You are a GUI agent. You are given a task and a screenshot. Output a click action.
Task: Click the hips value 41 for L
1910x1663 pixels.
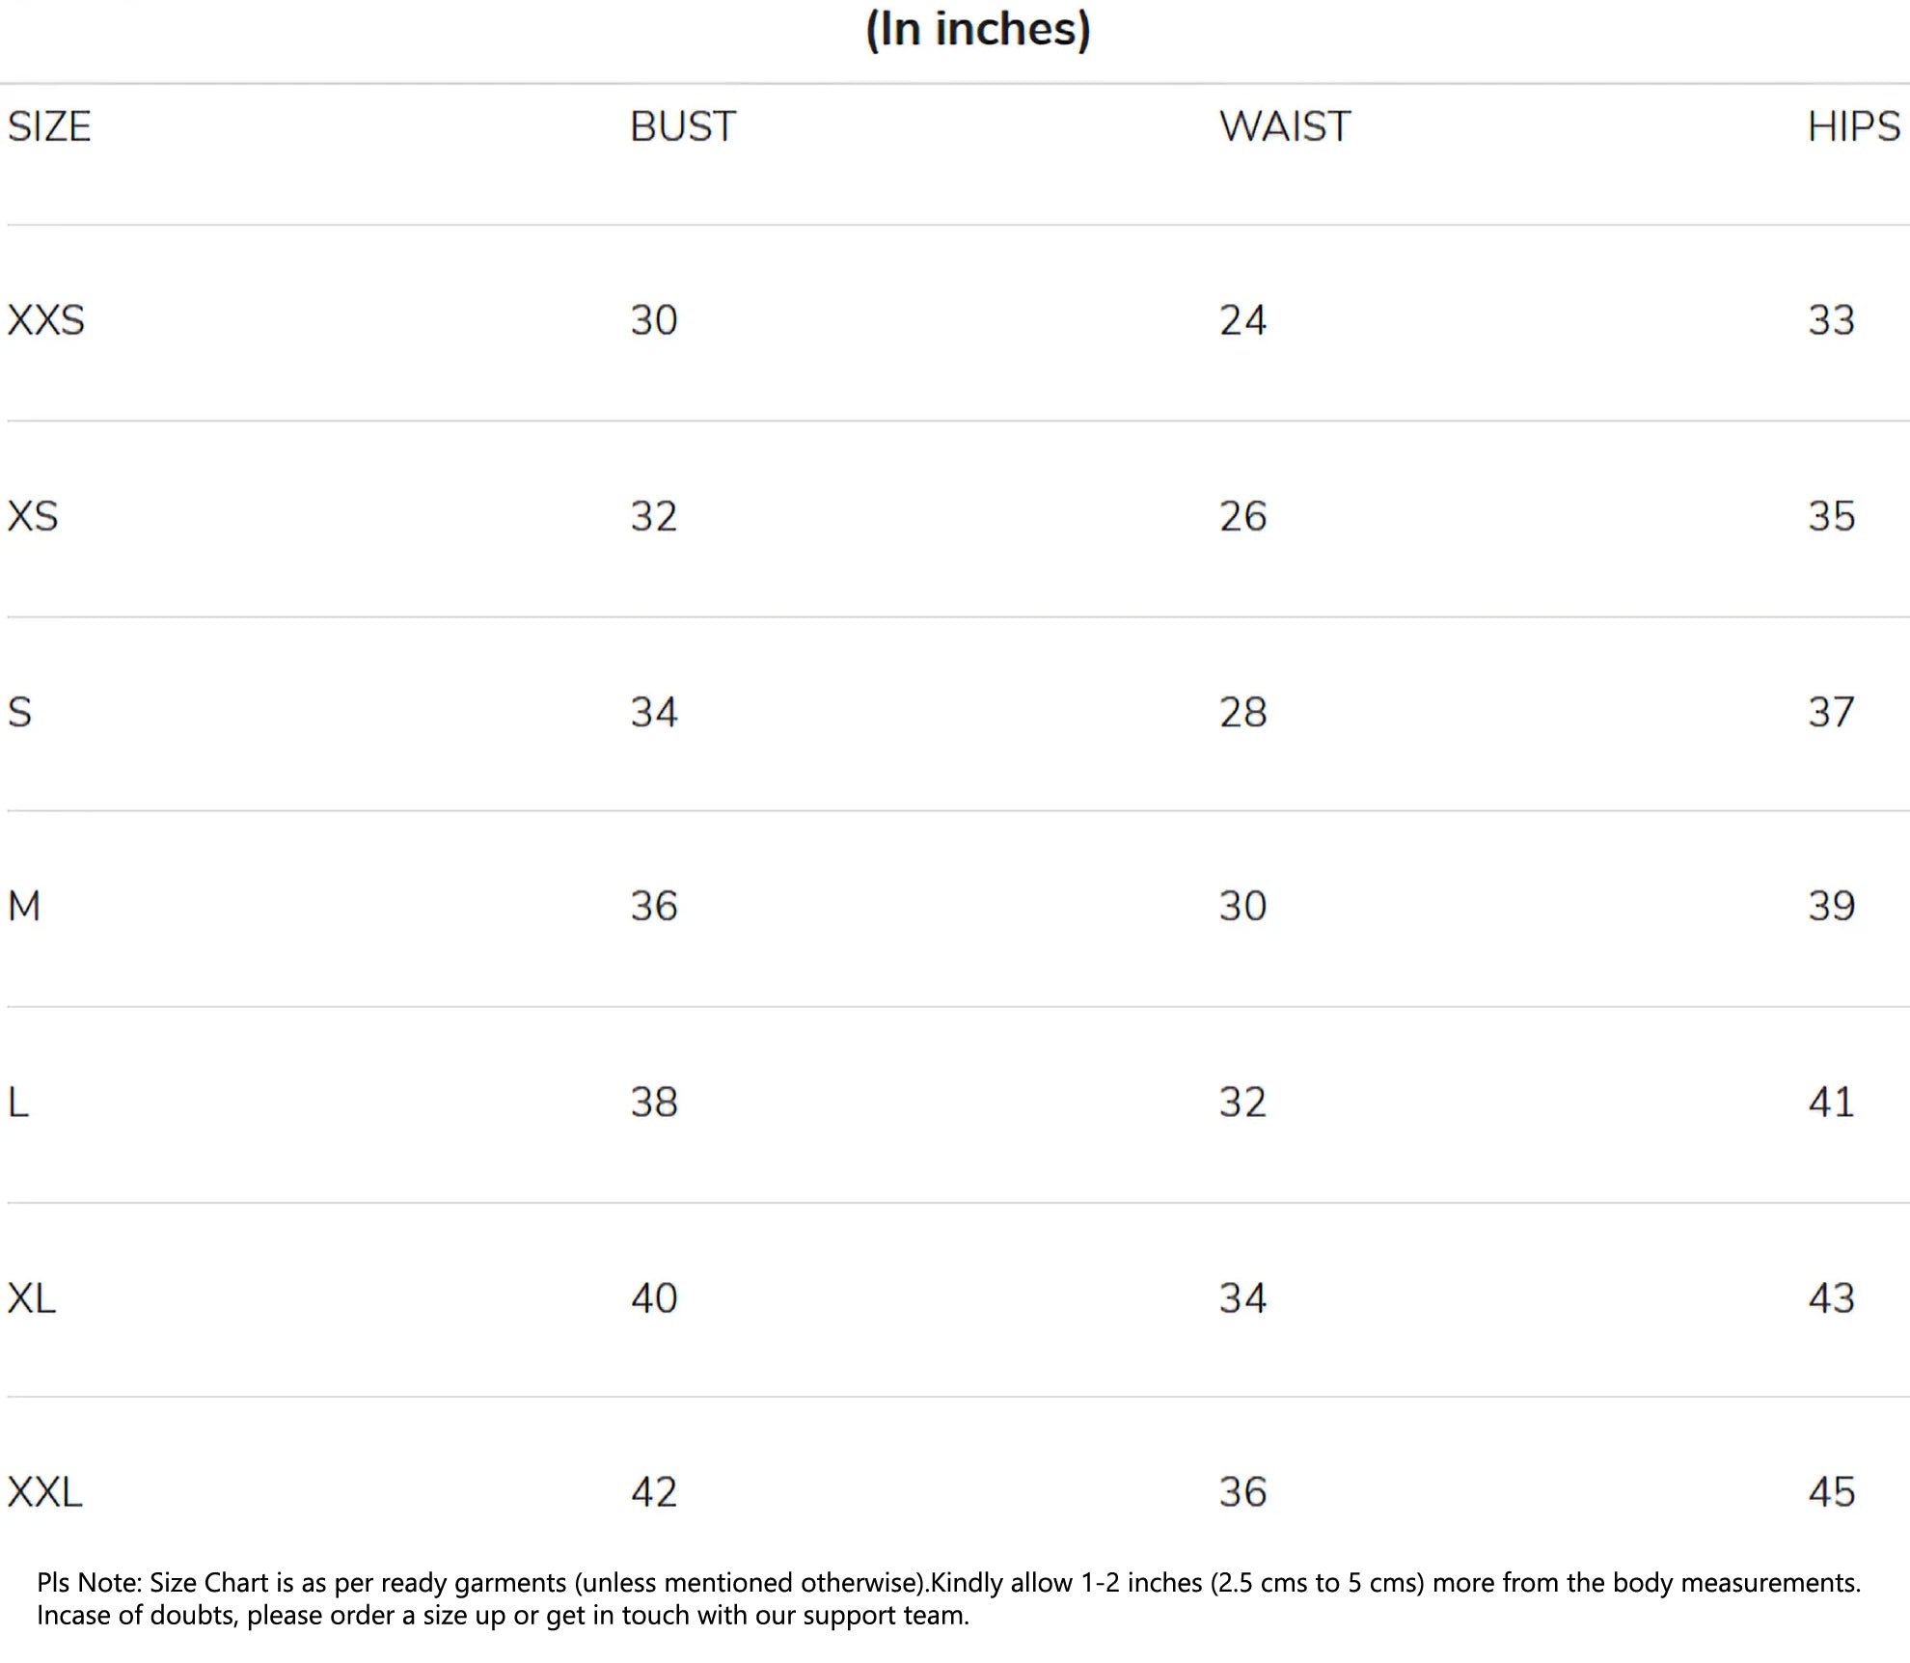point(1831,1103)
